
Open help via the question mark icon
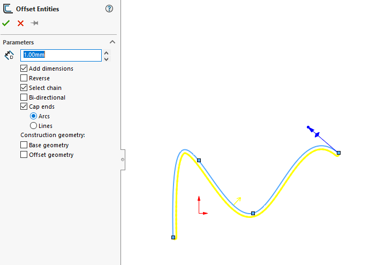tap(109, 9)
